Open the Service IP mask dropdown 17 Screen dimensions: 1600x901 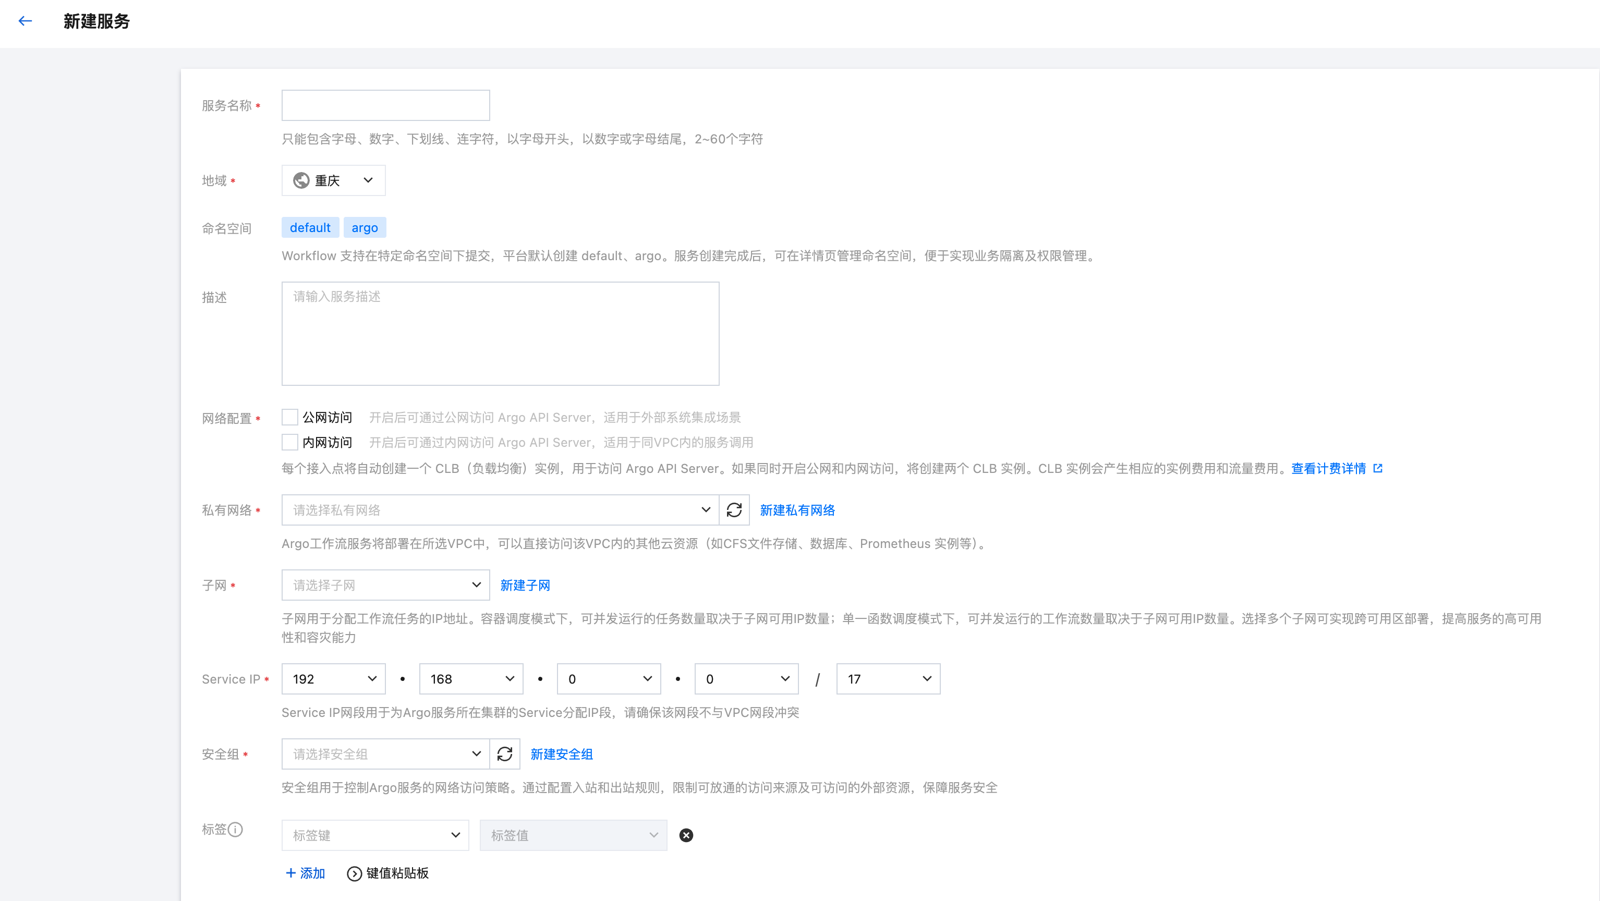pyautogui.click(x=888, y=679)
